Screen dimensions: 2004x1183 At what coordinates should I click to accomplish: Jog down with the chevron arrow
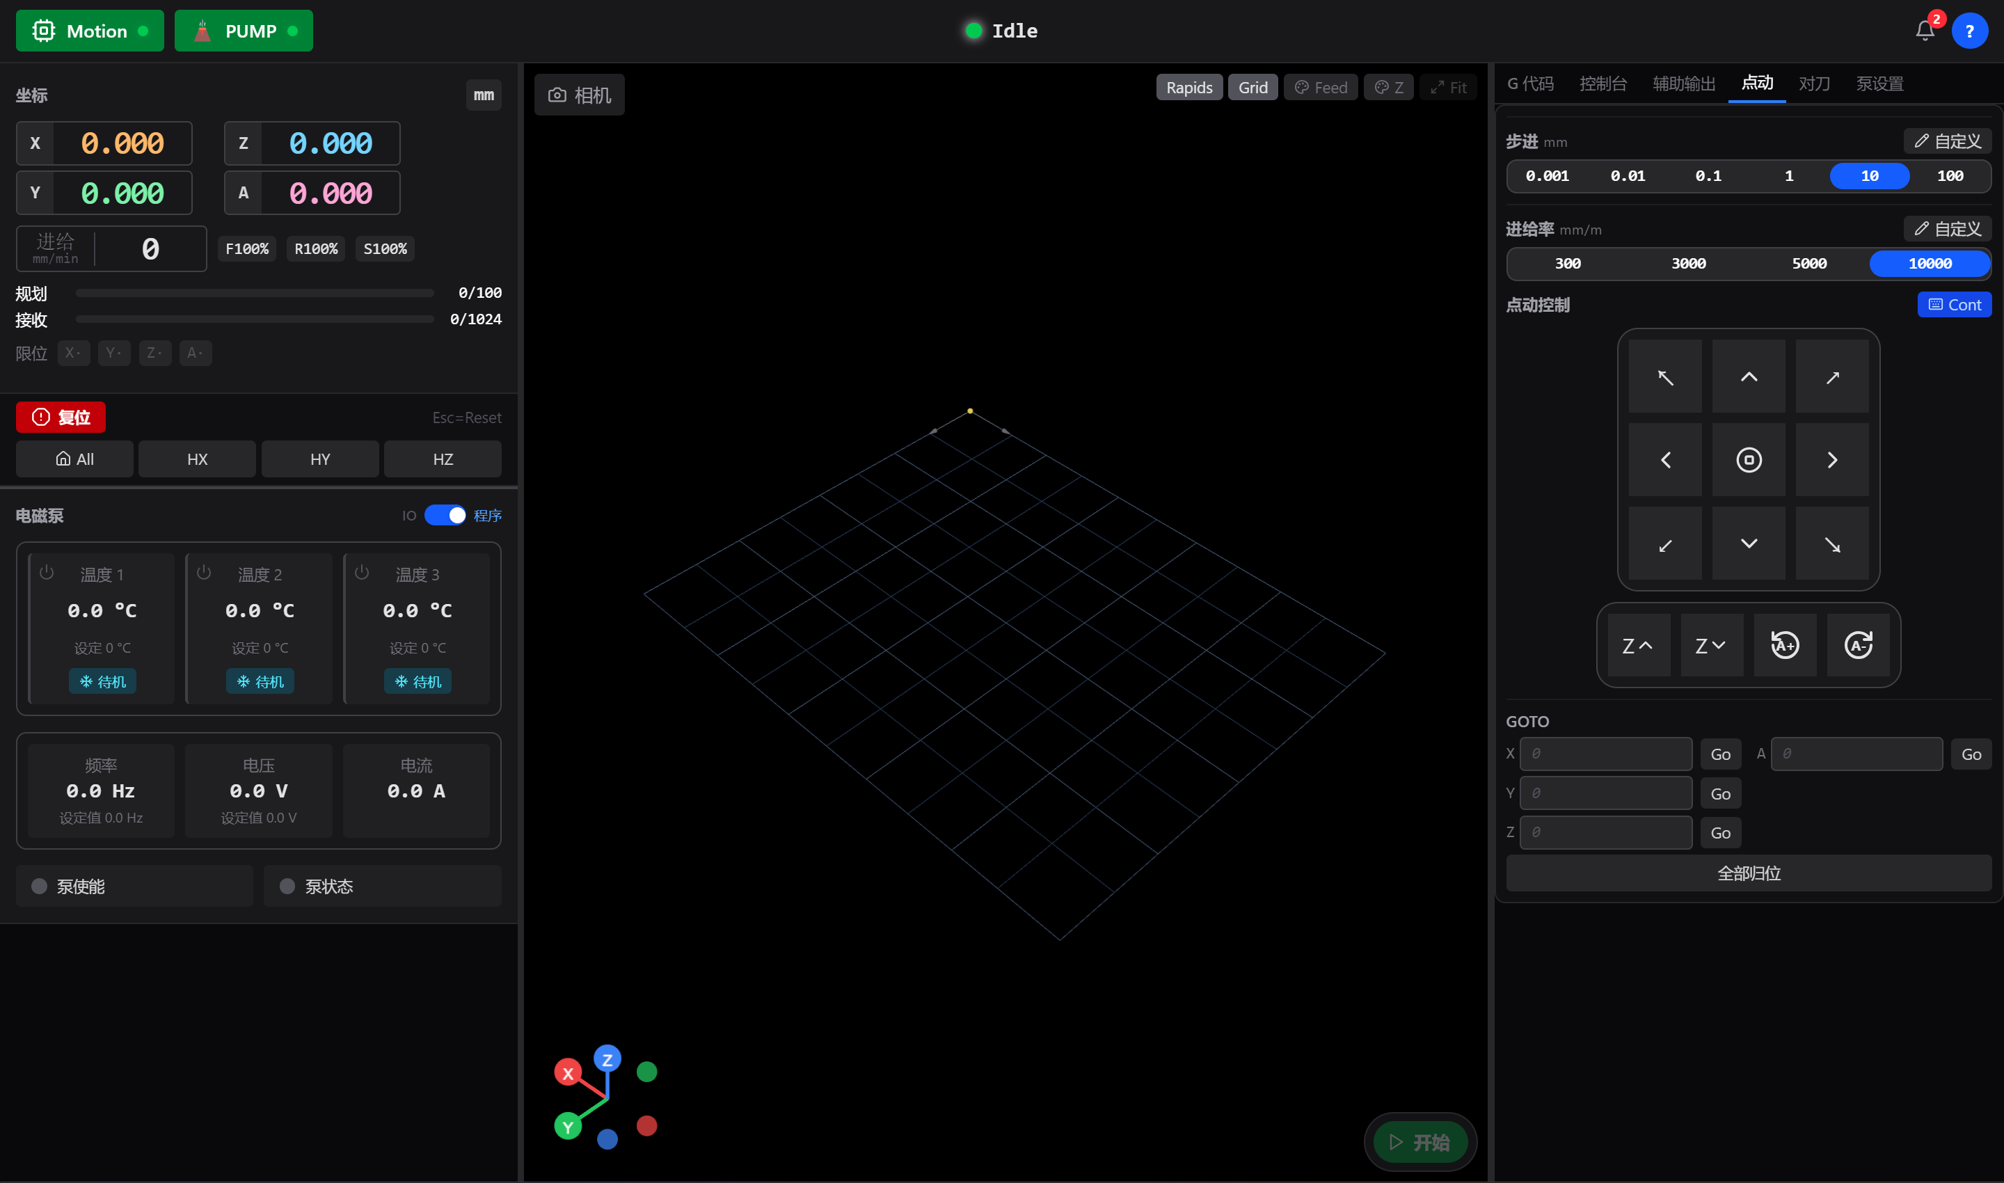pyautogui.click(x=1749, y=543)
